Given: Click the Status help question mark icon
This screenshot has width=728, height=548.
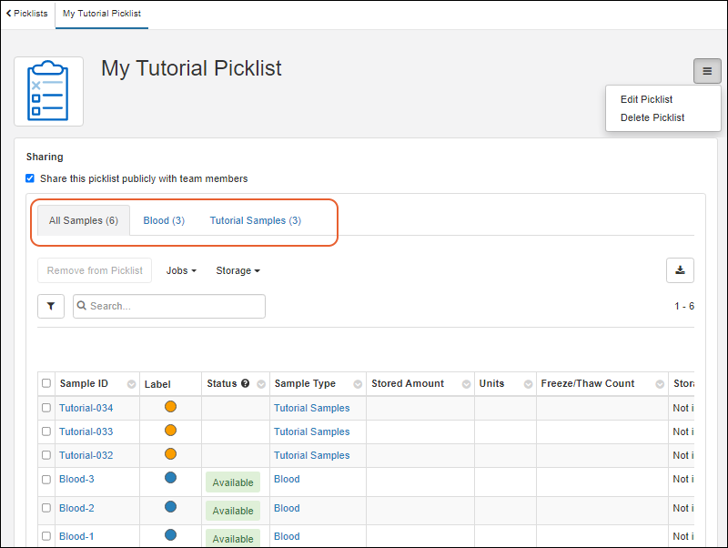Looking at the screenshot, I should pyautogui.click(x=246, y=384).
